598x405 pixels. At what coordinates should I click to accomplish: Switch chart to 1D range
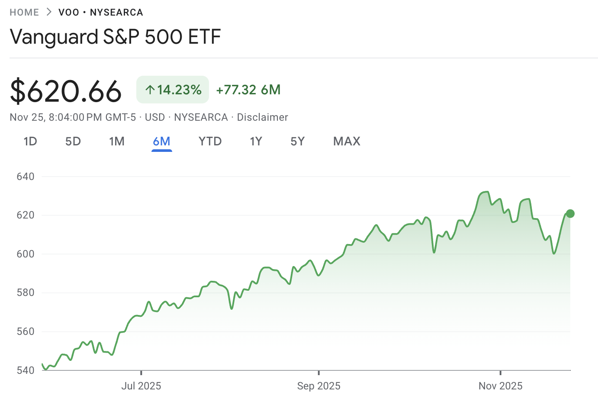click(30, 141)
